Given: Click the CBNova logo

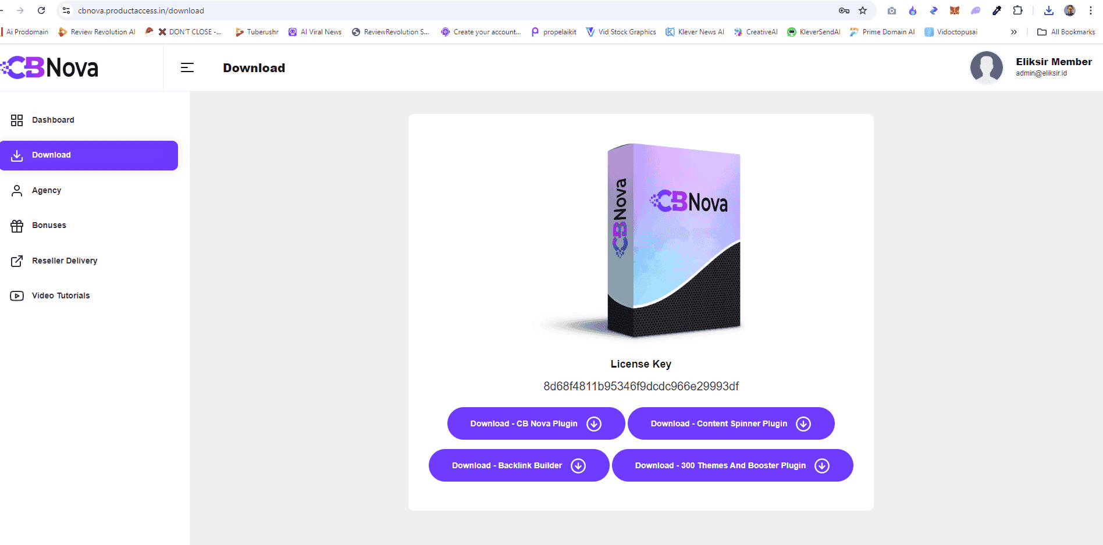Looking at the screenshot, I should point(49,67).
